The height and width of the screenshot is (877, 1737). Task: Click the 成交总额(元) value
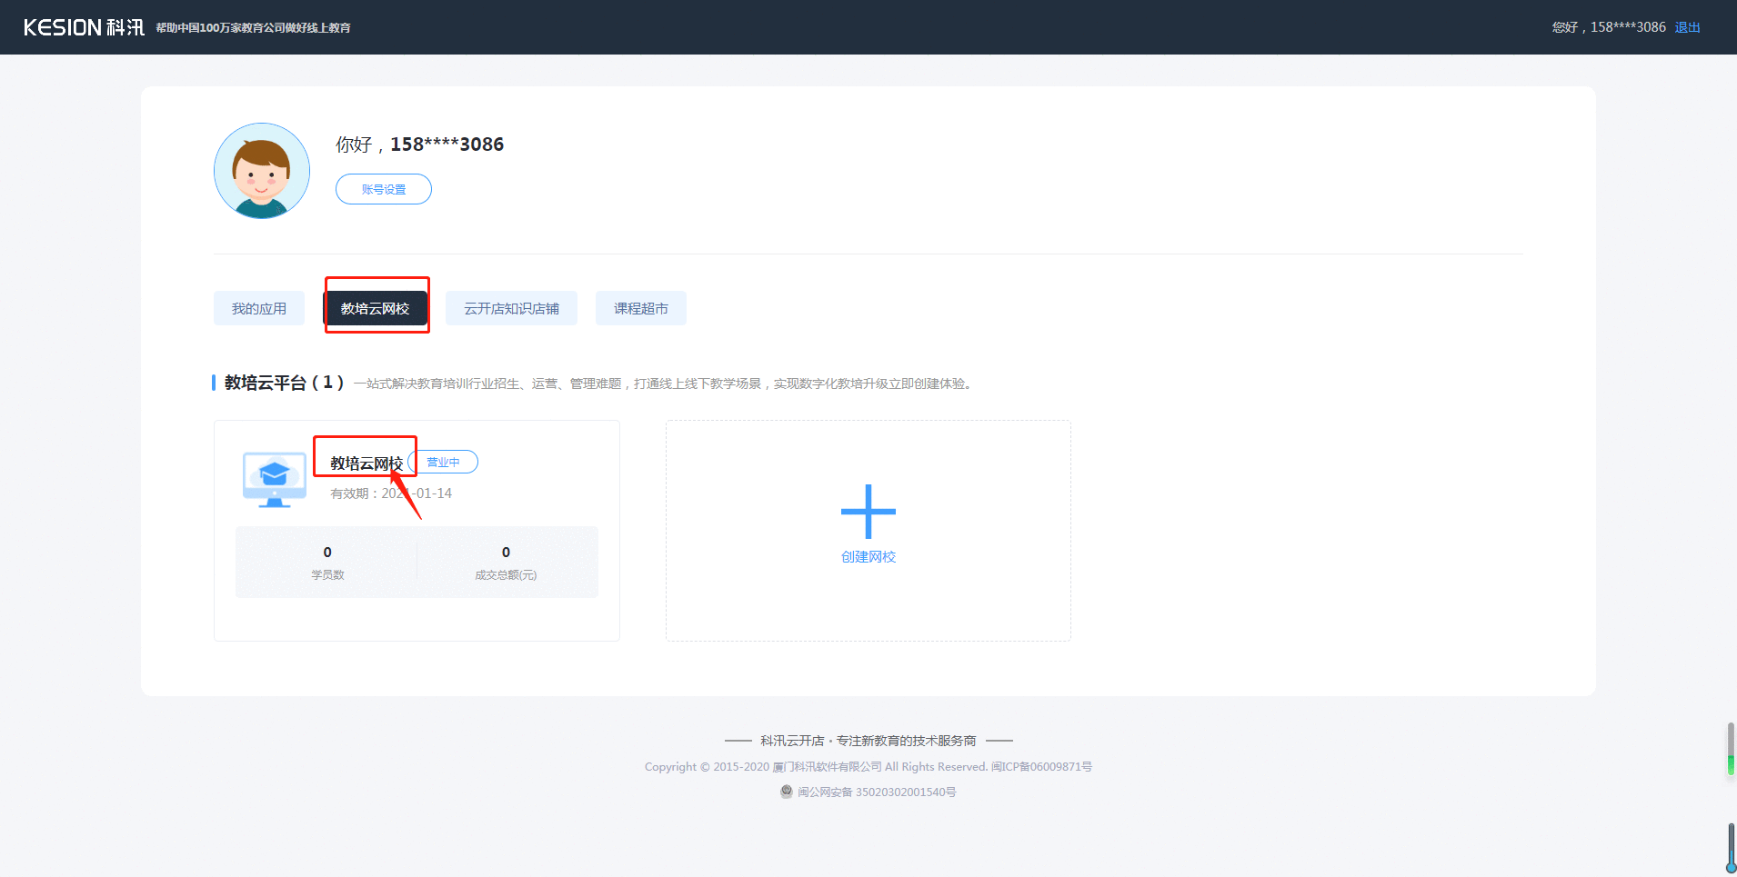coord(506,552)
